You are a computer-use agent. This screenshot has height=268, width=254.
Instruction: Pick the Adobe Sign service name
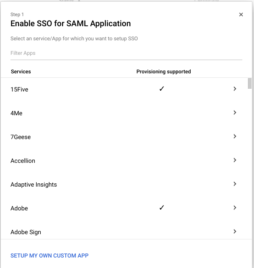point(26,232)
